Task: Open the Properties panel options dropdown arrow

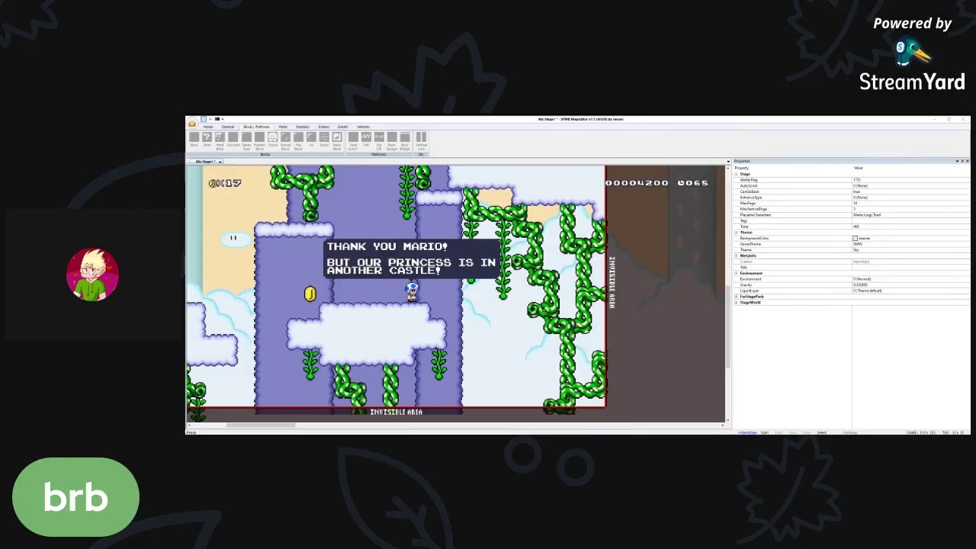Action: (x=957, y=161)
